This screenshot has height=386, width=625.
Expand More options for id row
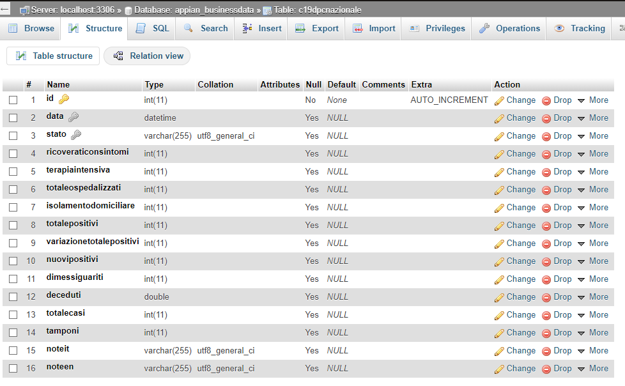[x=593, y=100]
